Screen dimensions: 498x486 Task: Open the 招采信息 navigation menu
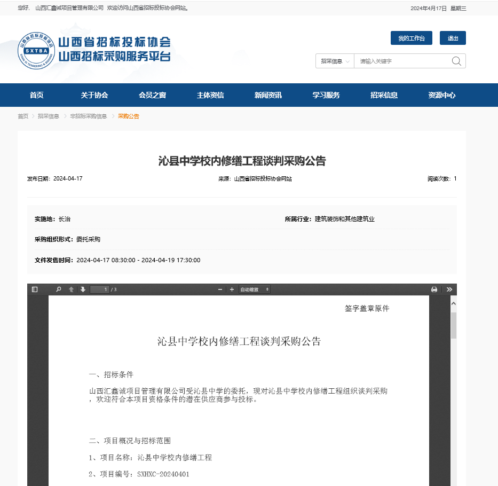pyautogui.click(x=384, y=95)
